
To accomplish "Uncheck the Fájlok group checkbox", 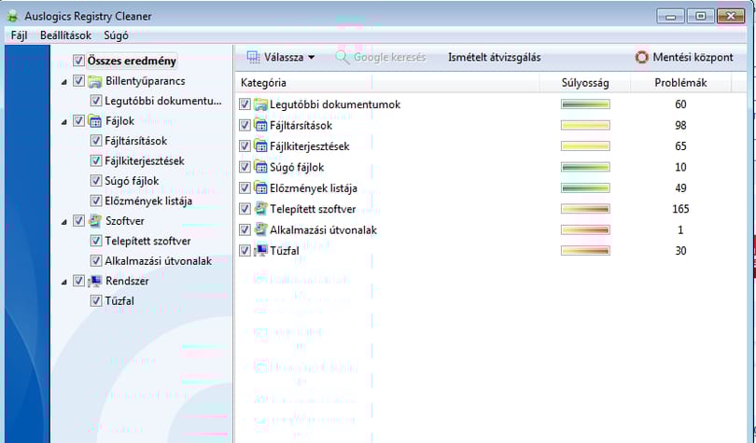I will [x=78, y=121].
